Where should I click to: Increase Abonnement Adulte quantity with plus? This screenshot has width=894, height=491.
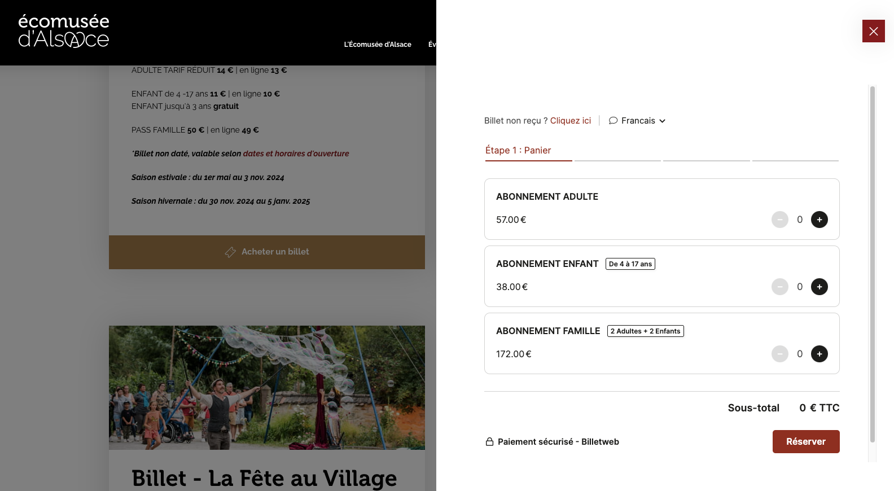click(819, 220)
